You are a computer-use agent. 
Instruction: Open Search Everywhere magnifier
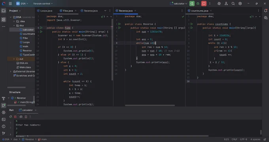[x=233, y=4]
